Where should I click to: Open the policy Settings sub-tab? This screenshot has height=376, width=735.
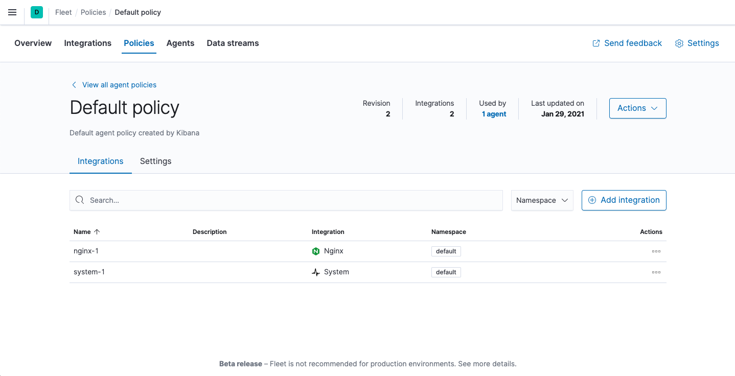click(155, 161)
